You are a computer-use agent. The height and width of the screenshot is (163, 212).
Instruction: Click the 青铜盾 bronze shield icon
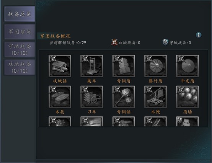click(124, 66)
